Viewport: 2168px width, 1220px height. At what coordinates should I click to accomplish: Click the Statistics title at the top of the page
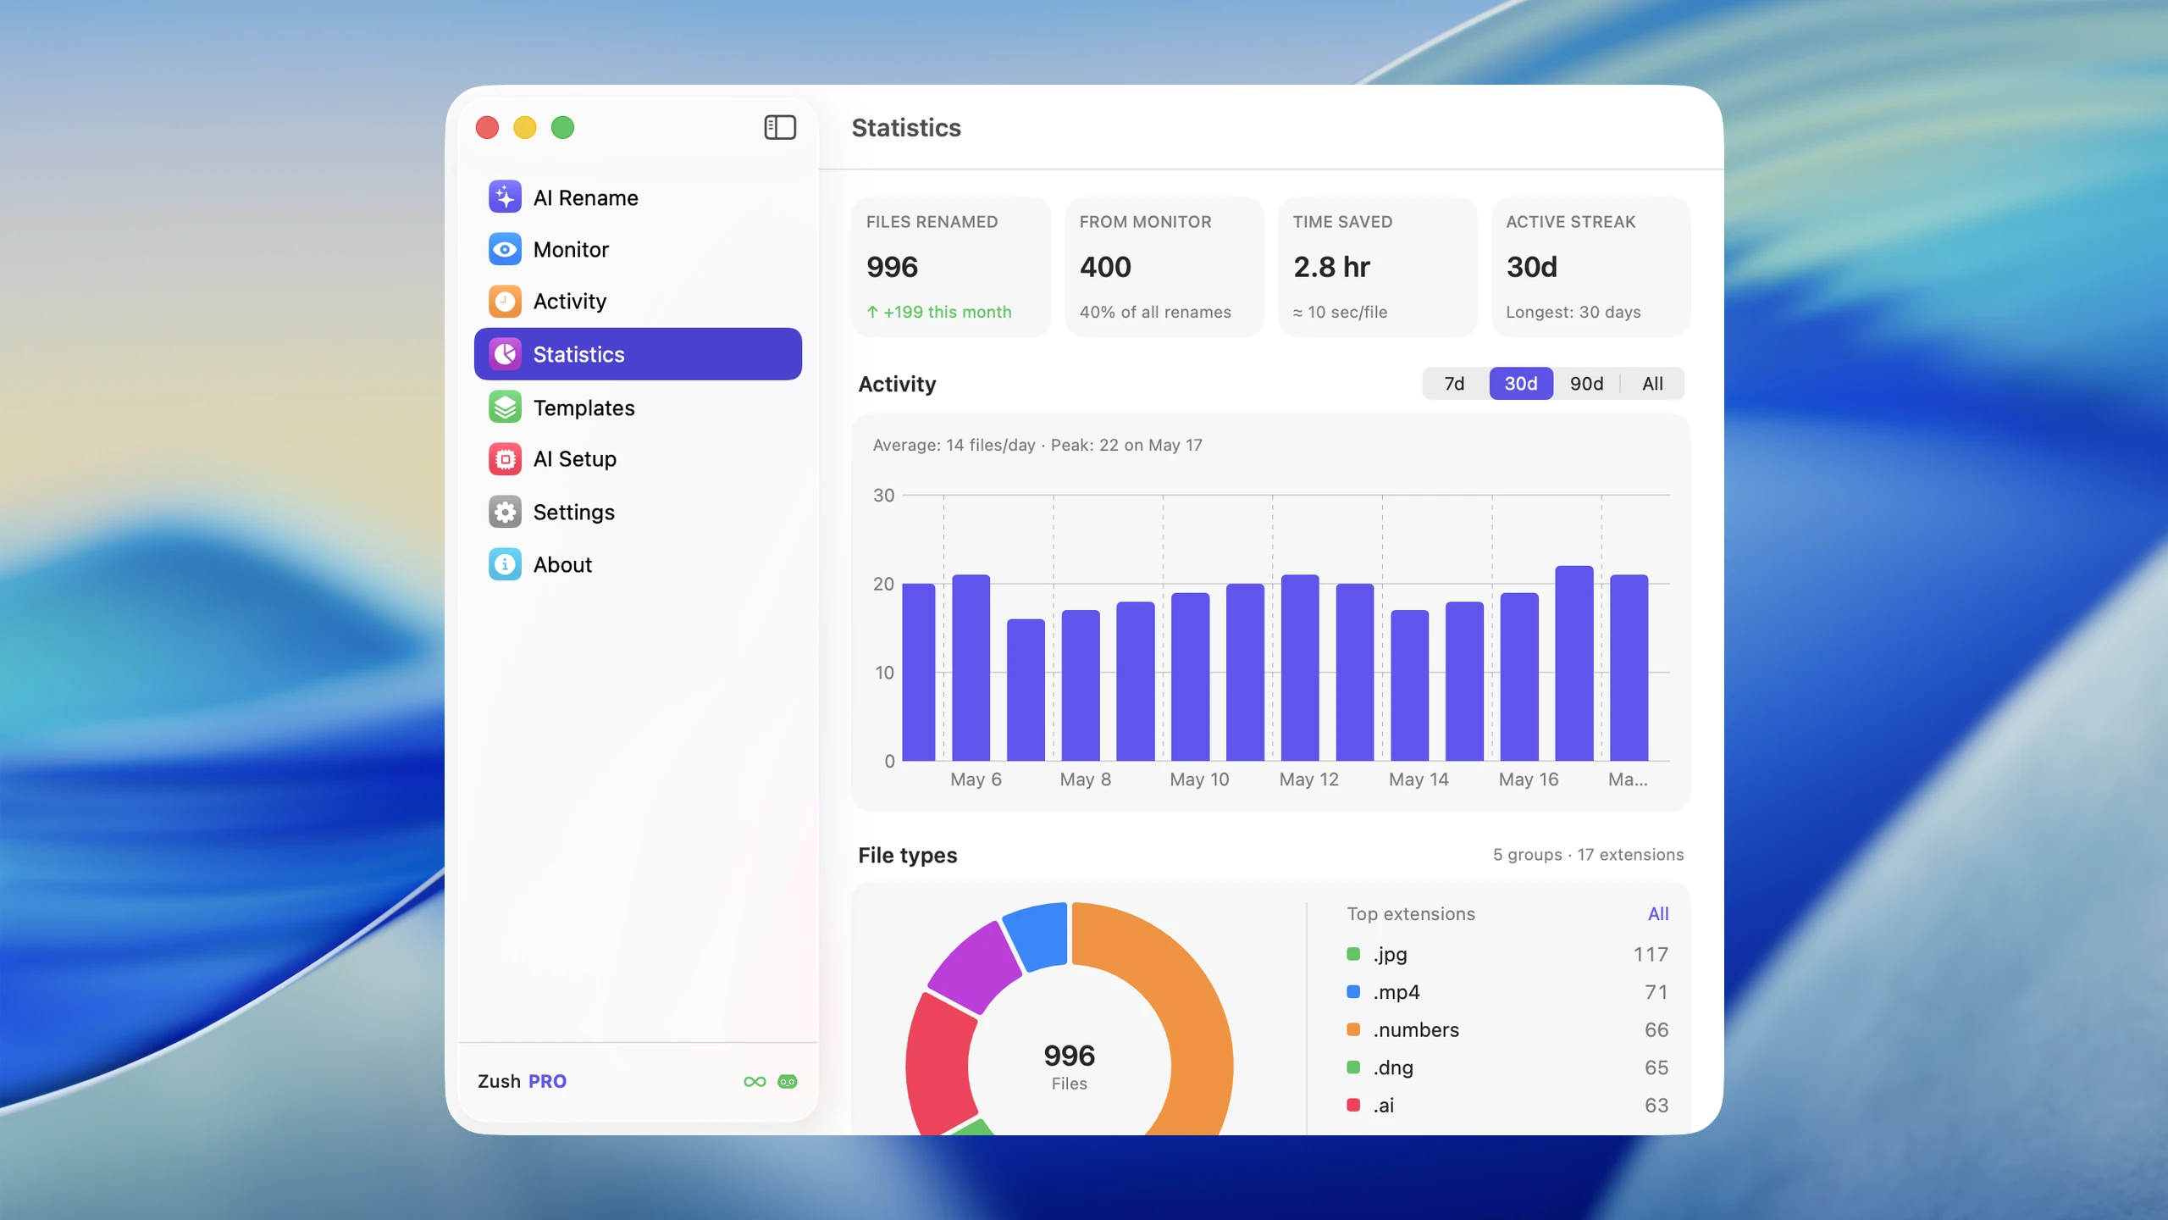click(906, 128)
